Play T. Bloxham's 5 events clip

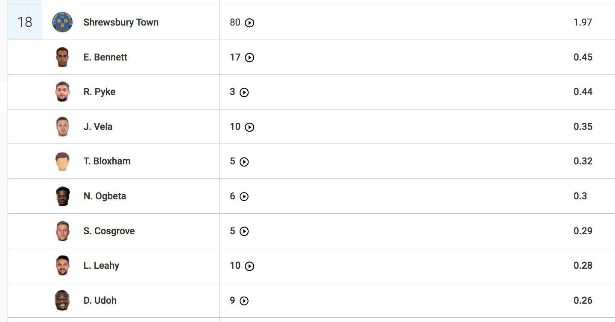(244, 162)
